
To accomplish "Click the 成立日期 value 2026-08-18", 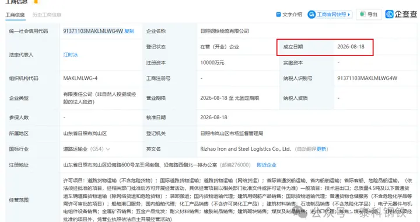I will 351,47.
